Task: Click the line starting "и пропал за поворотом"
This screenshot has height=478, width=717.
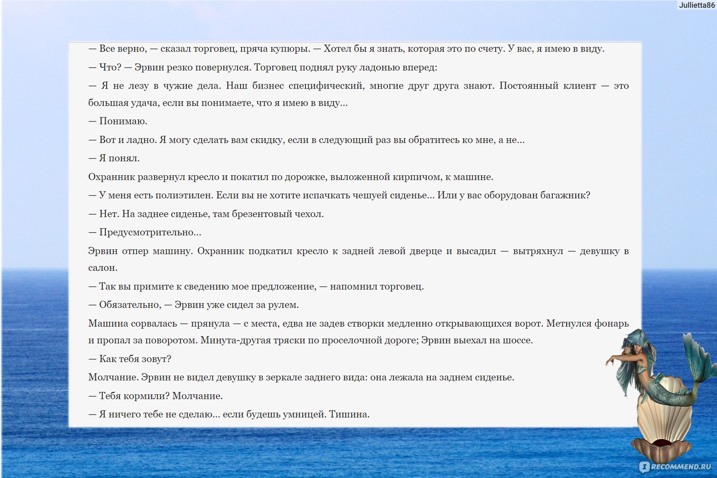Action: [x=311, y=340]
